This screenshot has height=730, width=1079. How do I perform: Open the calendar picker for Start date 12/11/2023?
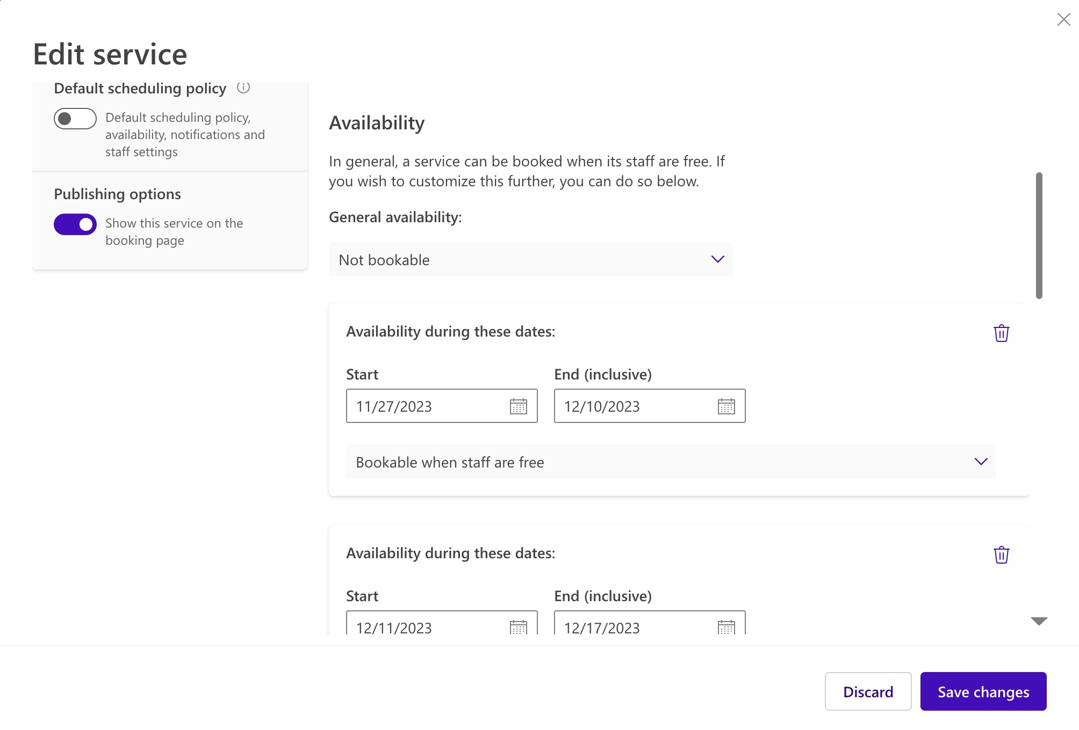(x=517, y=626)
